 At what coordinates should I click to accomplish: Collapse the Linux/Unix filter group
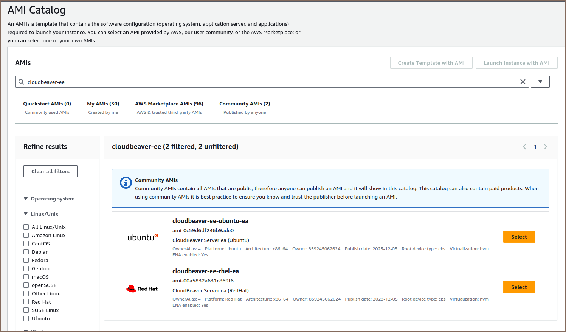pyautogui.click(x=26, y=214)
